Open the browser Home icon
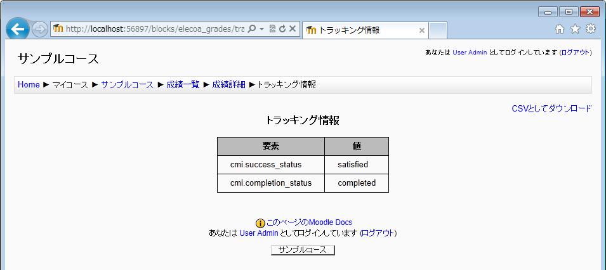Viewport: 606px width, 270px height. [x=560, y=29]
